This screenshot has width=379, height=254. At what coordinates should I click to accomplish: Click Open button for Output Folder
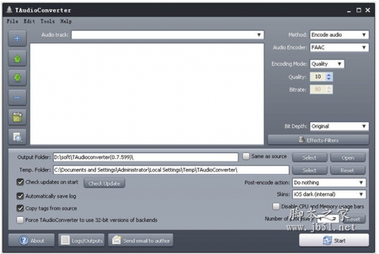348,158
